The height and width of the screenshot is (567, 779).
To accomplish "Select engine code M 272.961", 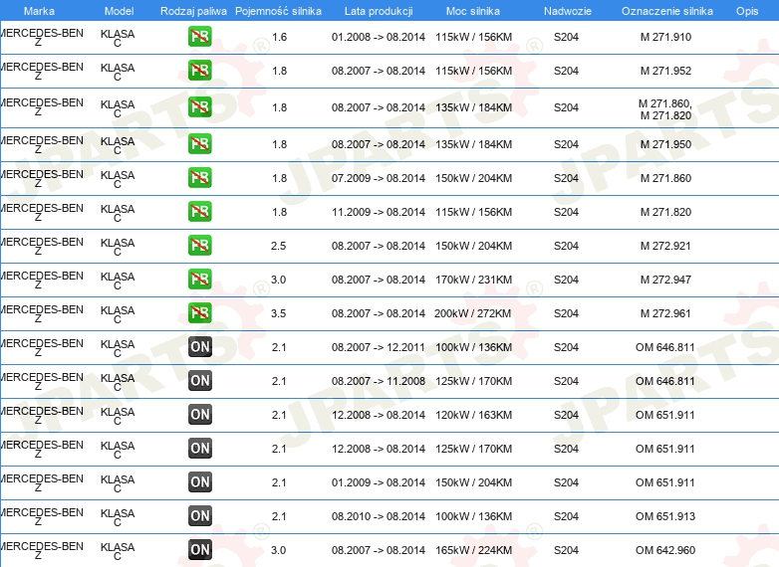I will tap(665, 313).
